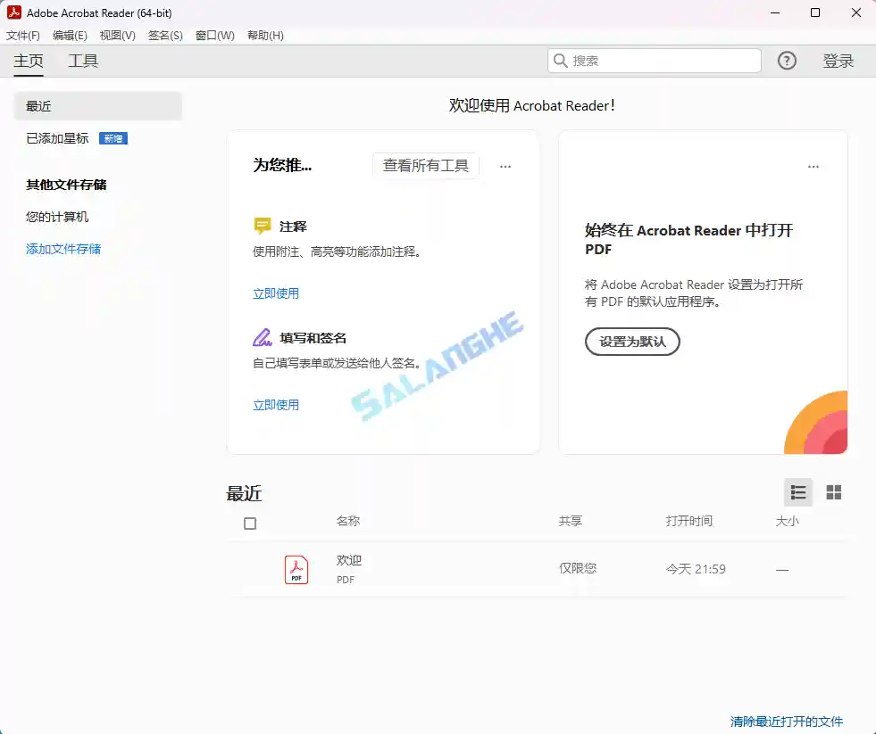Open the 文件(F) menu
This screenshot has width=876, height=734.
pos(23,36)
